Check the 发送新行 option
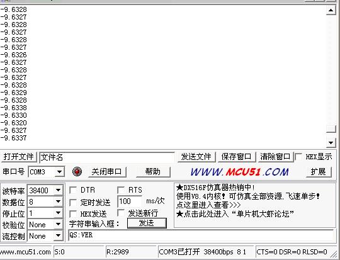340x260 pixels. click(x=121, y=213)
